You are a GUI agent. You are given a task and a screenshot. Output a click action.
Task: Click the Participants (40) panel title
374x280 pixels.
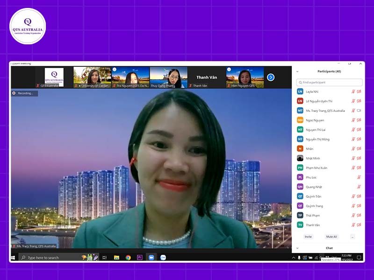tap(329, 71)
